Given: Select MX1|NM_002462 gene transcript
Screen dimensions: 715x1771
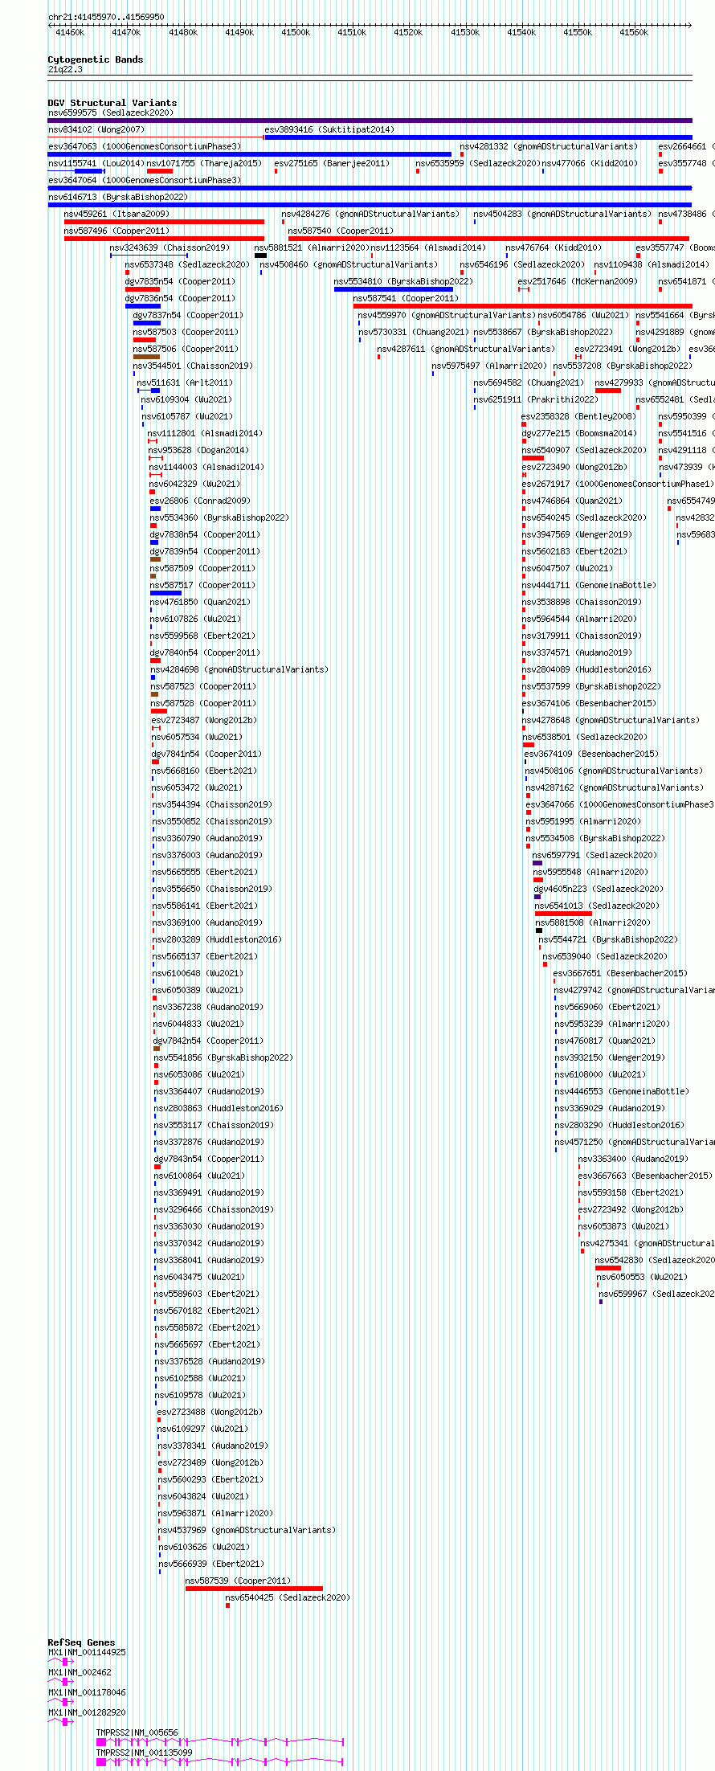Looking at the screenshot, I should (x=80, y=1672).
